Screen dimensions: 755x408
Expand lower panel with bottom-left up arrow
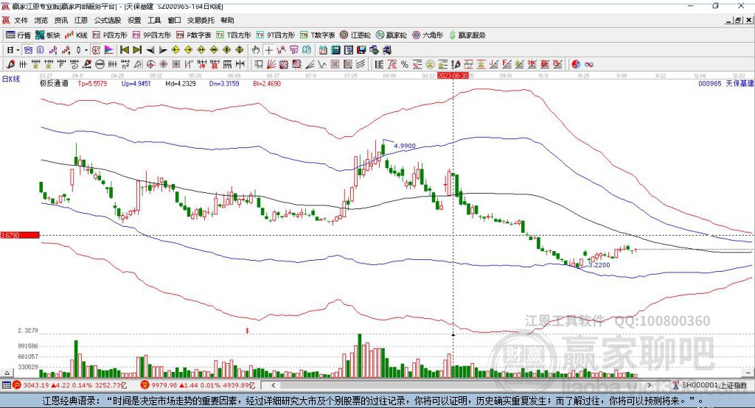pyautogui.click(x=7, y=373)
